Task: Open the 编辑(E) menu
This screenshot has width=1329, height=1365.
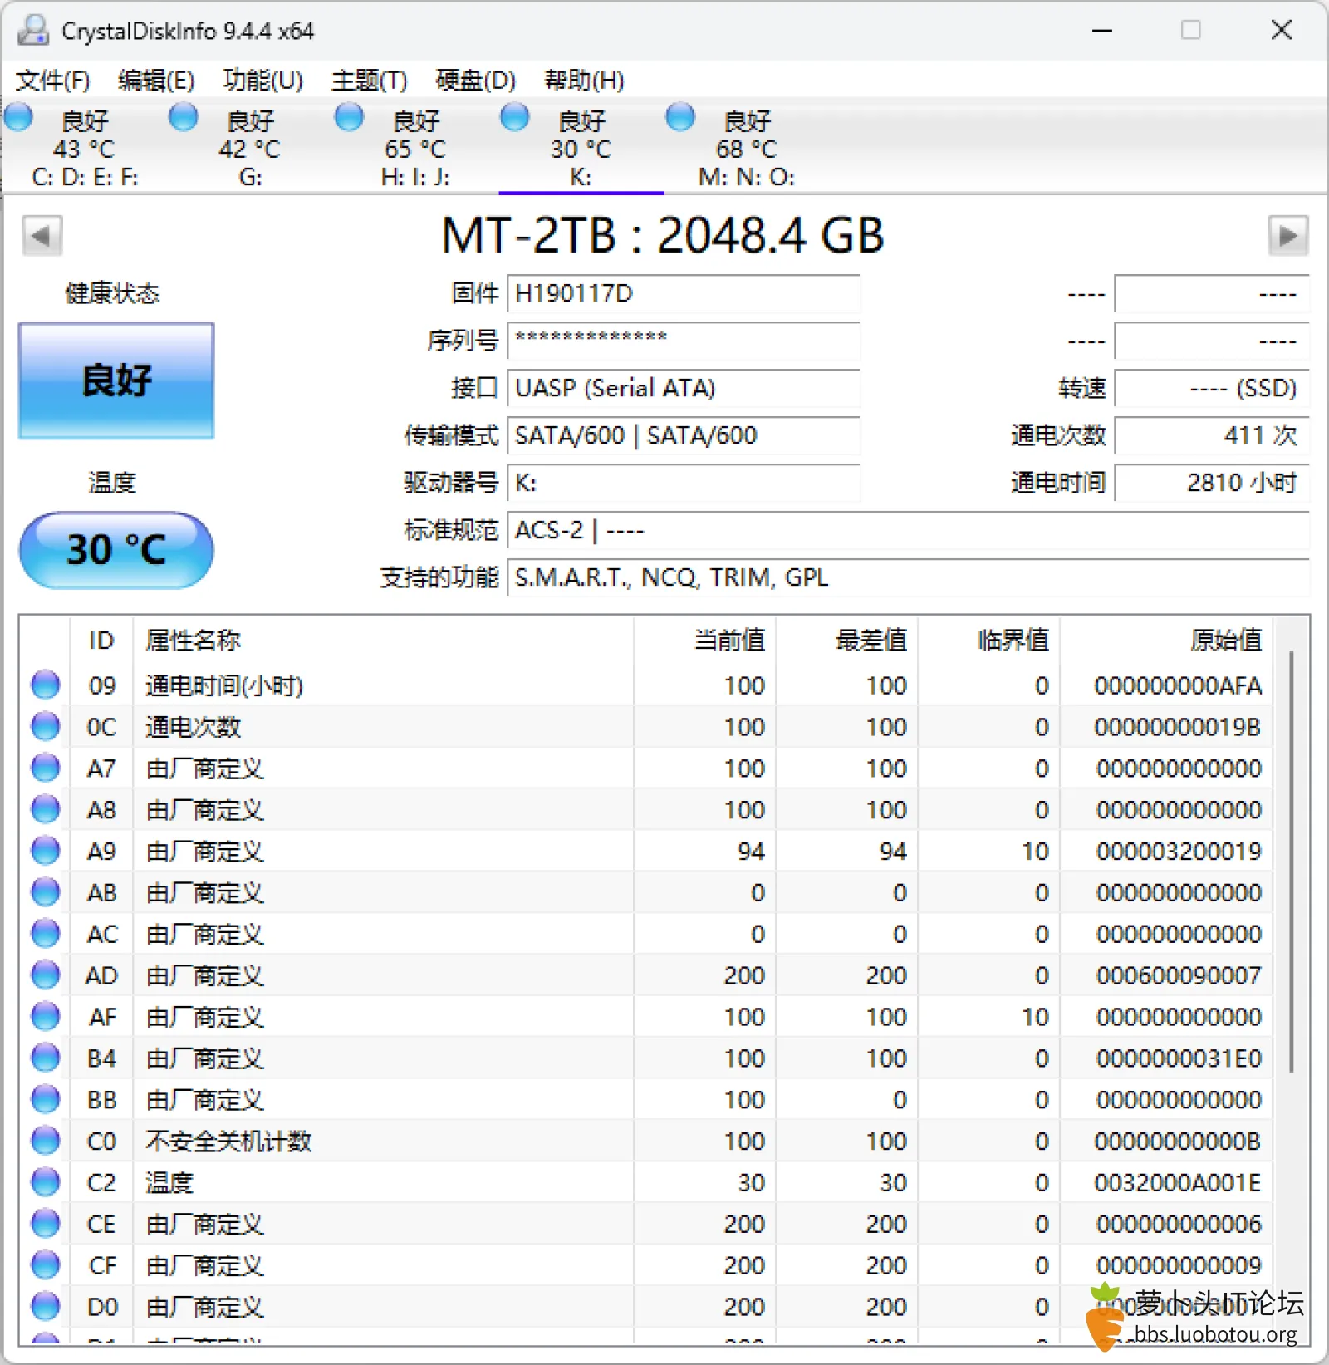Action: coord(156,81)
